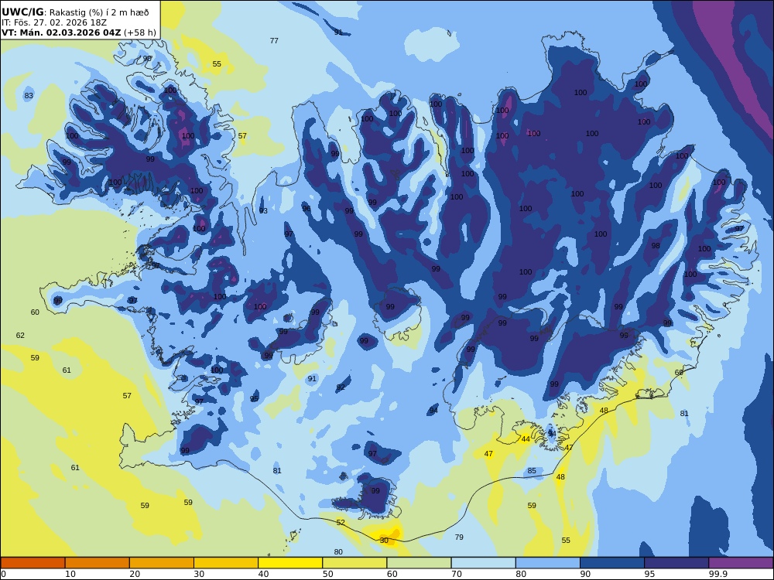Click the dark orange 0–10 legend swatch
The height and width of the screenshot is (580, 774).
tap(33, 563)
